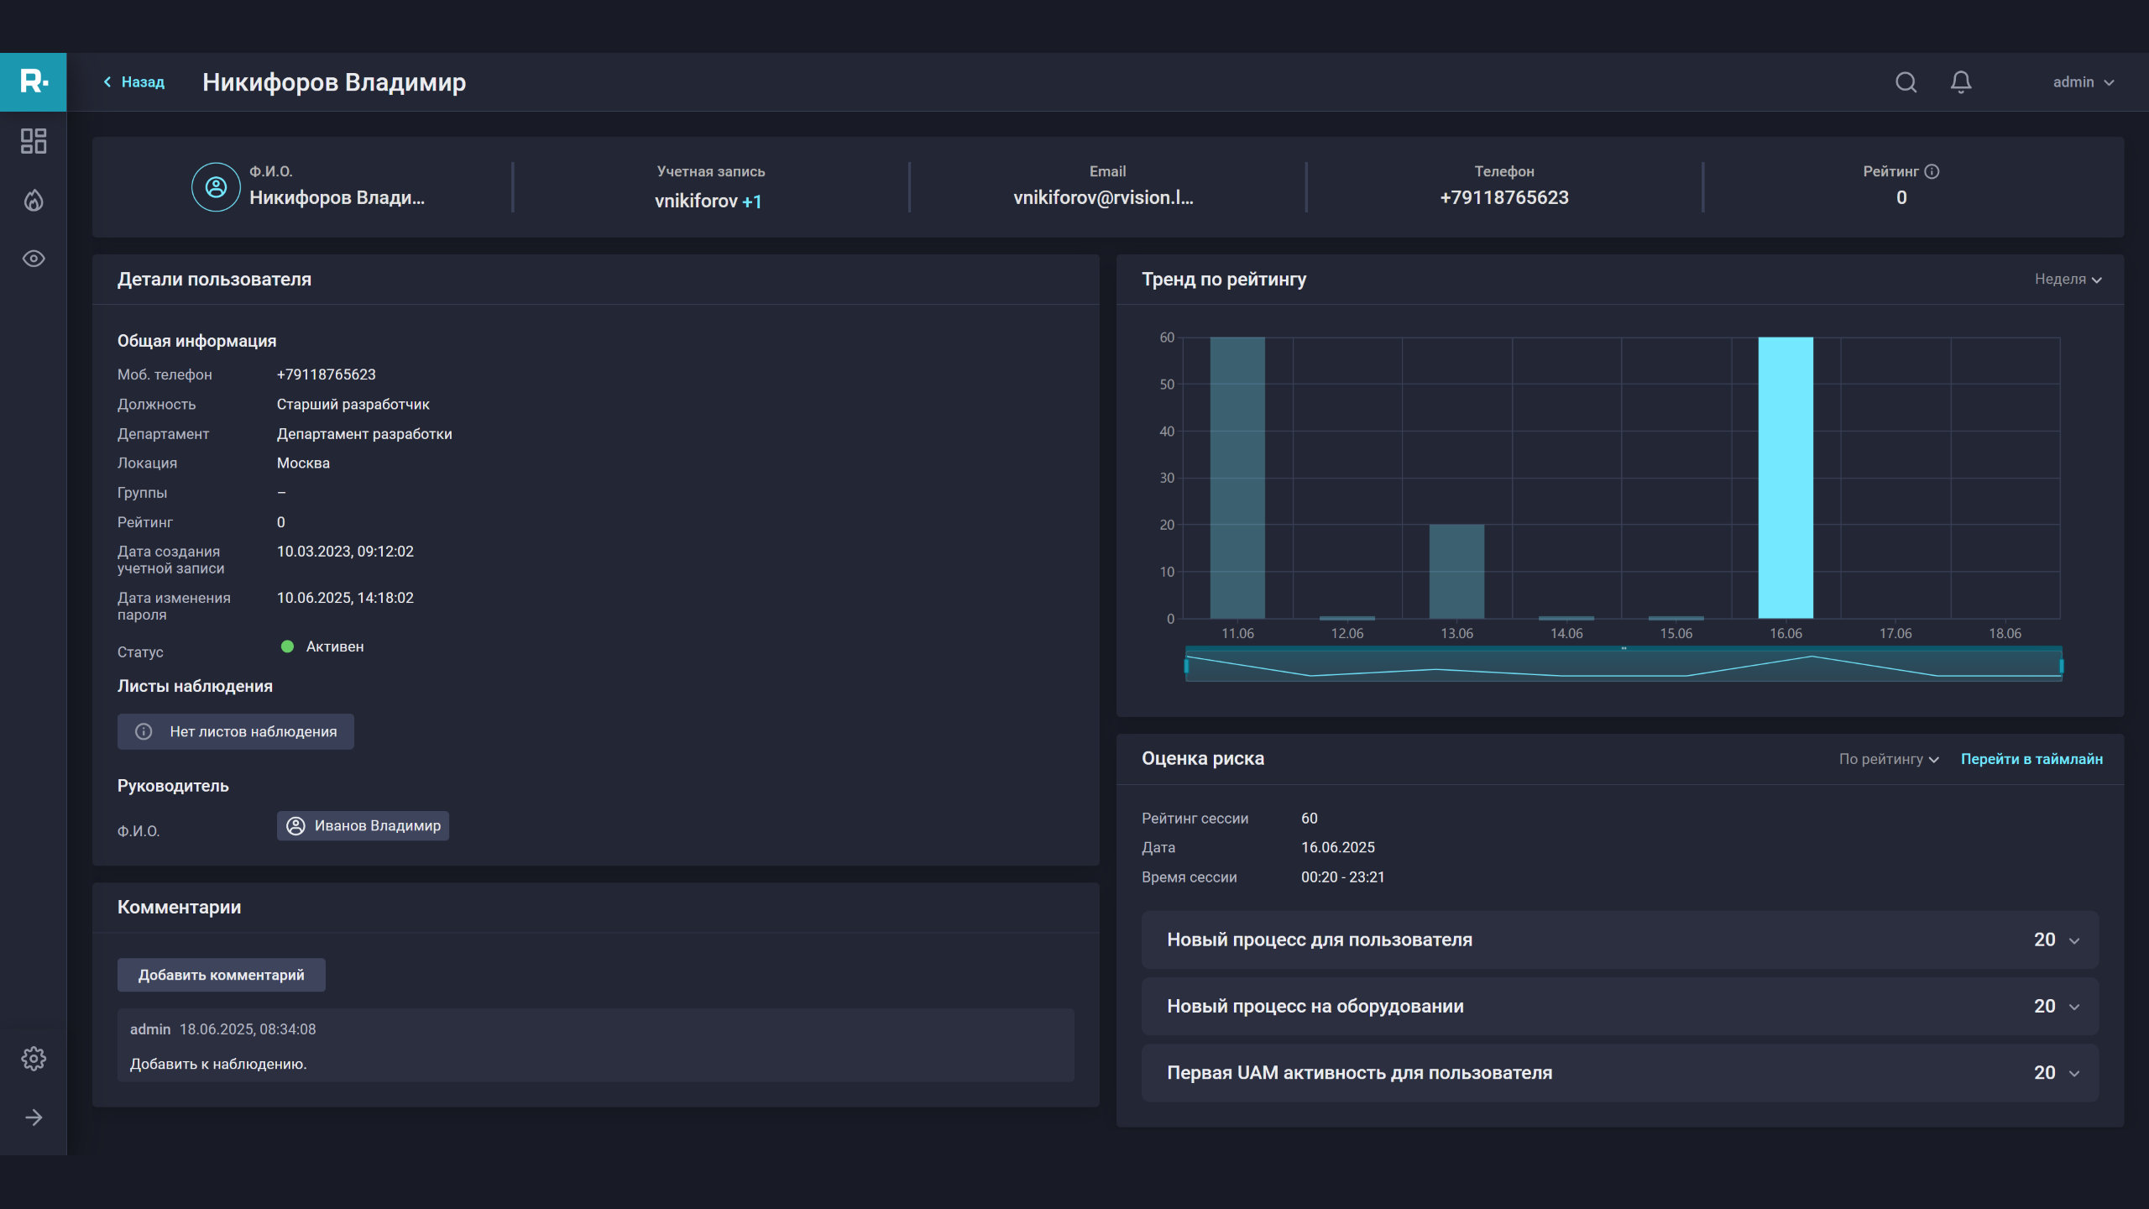The height and width of the screenshot is (1209, 2149).
Task: Expand Первая UAM активность для пользователя row
Action: 2074,1073
